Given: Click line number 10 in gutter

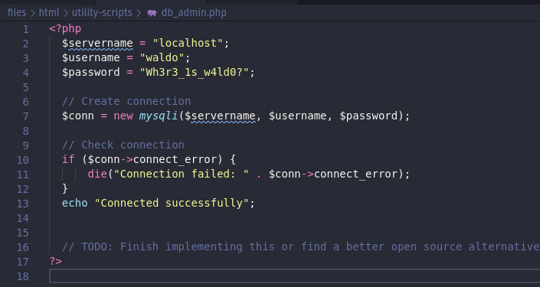Looking at the screenshot, I should (x=23, y=160).
